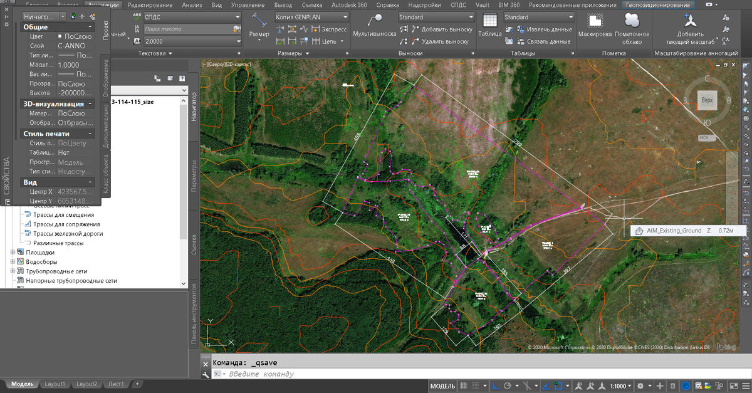This screenshot has width=752, height=393.
Task: Open the Навигатор side tab
Action: click(194, 107)
